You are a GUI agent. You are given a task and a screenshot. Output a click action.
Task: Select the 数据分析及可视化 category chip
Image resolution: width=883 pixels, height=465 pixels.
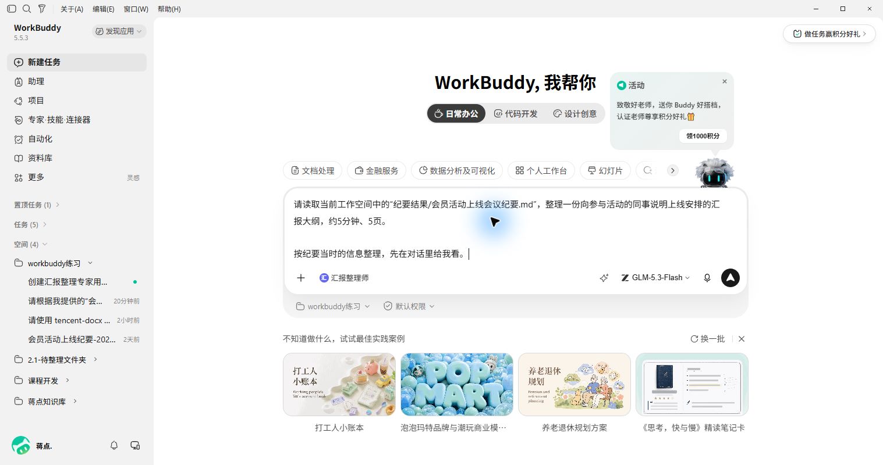click(457, 171)
